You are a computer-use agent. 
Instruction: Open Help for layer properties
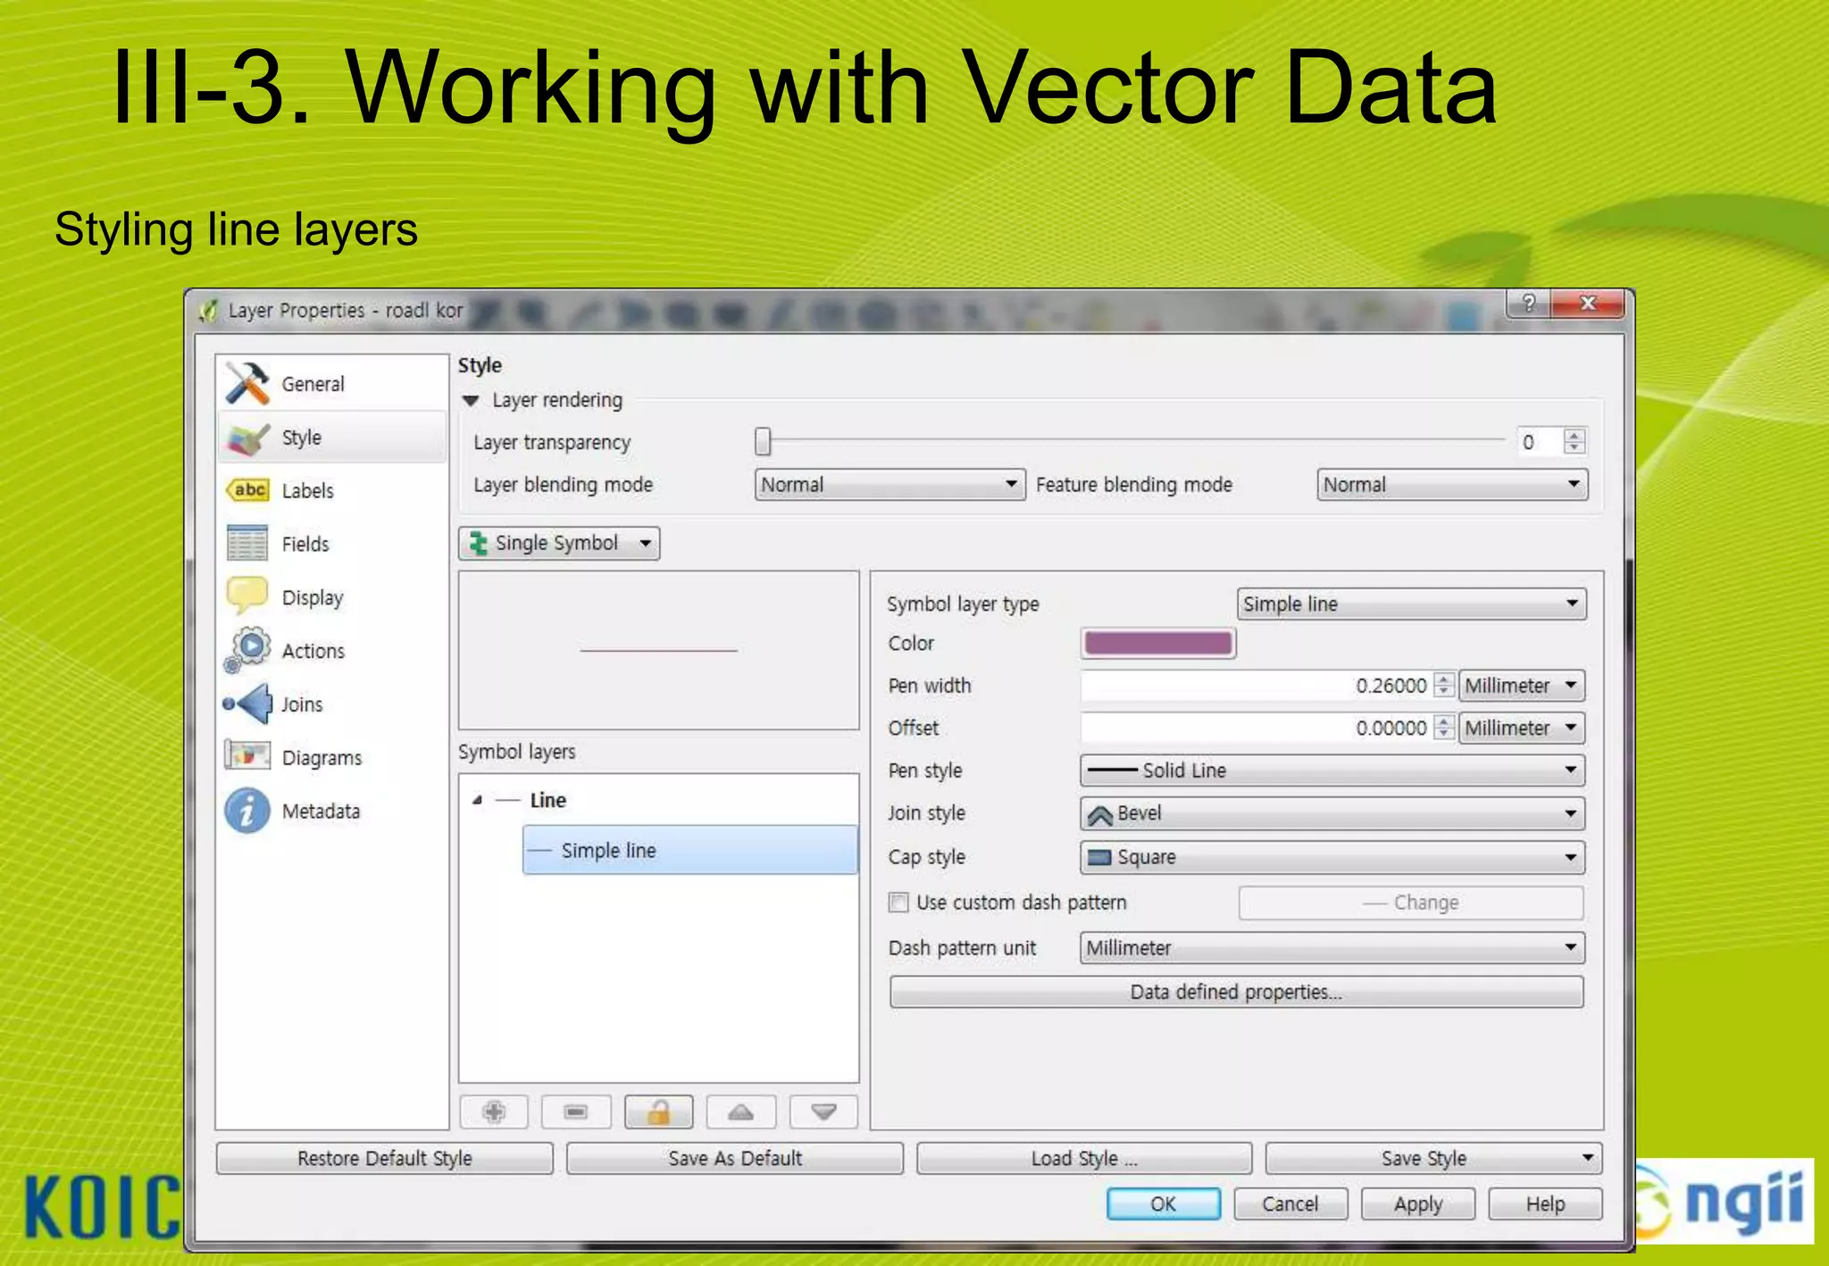tap(1546, 1204)
